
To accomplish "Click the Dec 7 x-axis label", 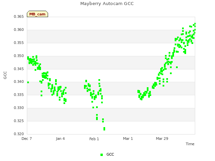I will [27, 139].
